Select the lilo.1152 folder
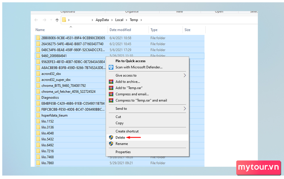 47,121
